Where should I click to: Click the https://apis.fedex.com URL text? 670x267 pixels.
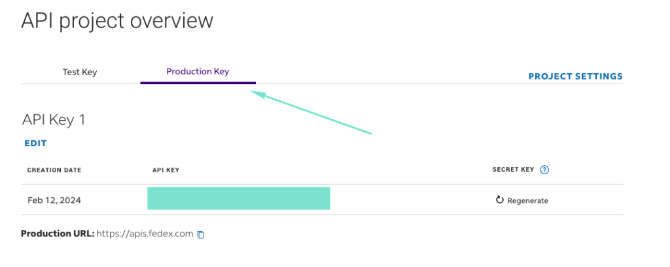click(x=145, y=234)
